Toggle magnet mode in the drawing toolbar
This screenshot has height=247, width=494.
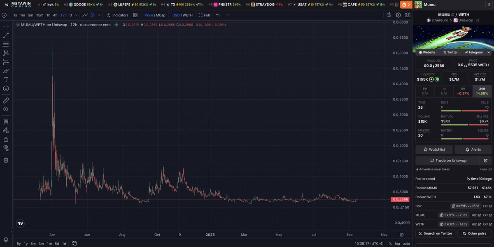pyautogui.click(x=6, y=121)
